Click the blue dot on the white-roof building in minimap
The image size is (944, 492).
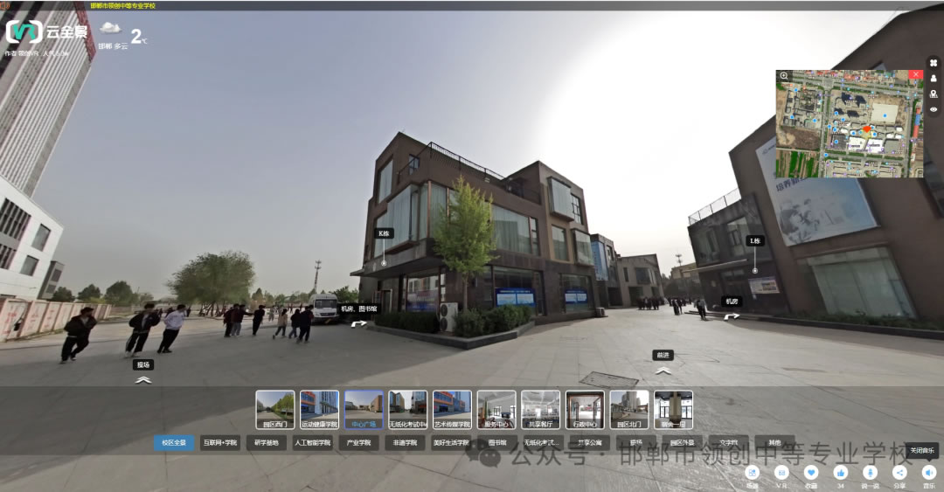[885, 114]
